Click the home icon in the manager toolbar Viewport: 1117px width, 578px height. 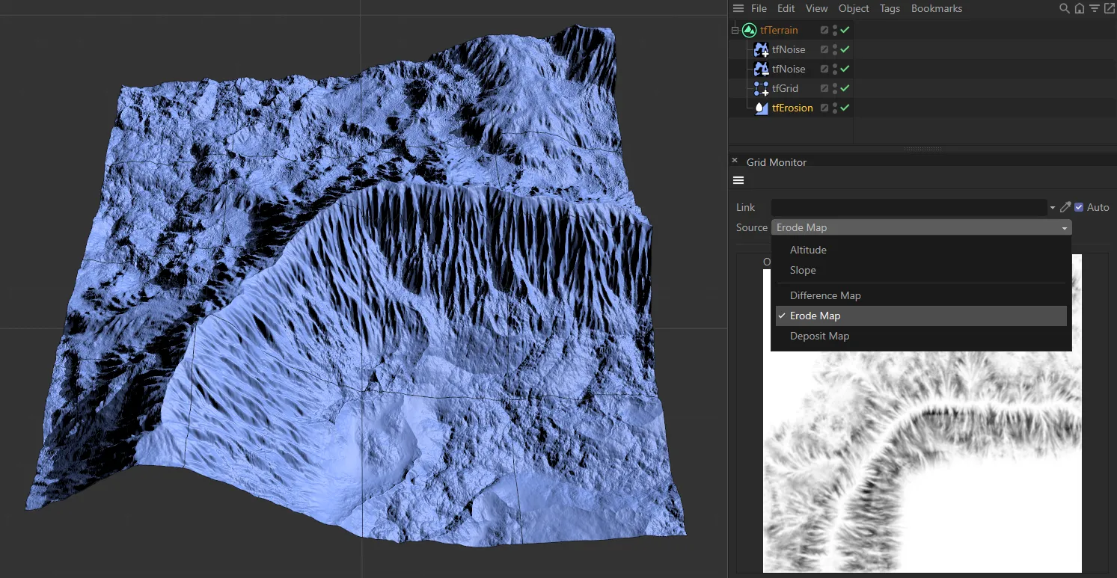coord(1080,8)
